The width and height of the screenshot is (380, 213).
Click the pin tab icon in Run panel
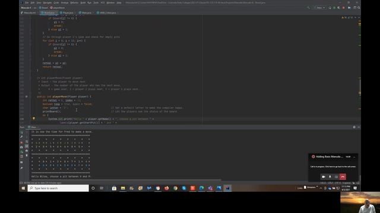[21, 168]
